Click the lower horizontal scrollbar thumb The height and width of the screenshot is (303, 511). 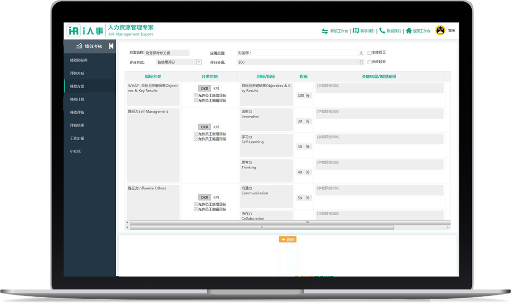click(x=261, y=227)
